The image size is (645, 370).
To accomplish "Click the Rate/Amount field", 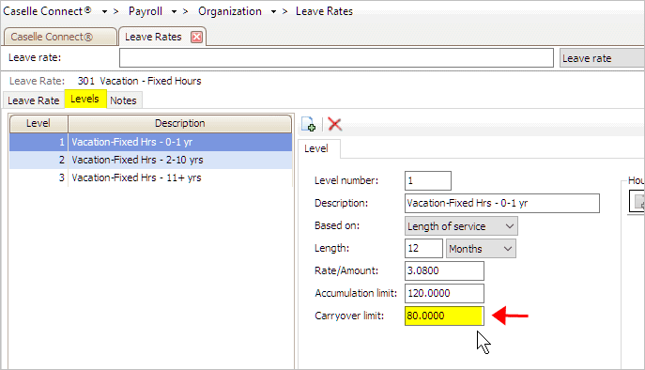I will (x=444, y=270).
